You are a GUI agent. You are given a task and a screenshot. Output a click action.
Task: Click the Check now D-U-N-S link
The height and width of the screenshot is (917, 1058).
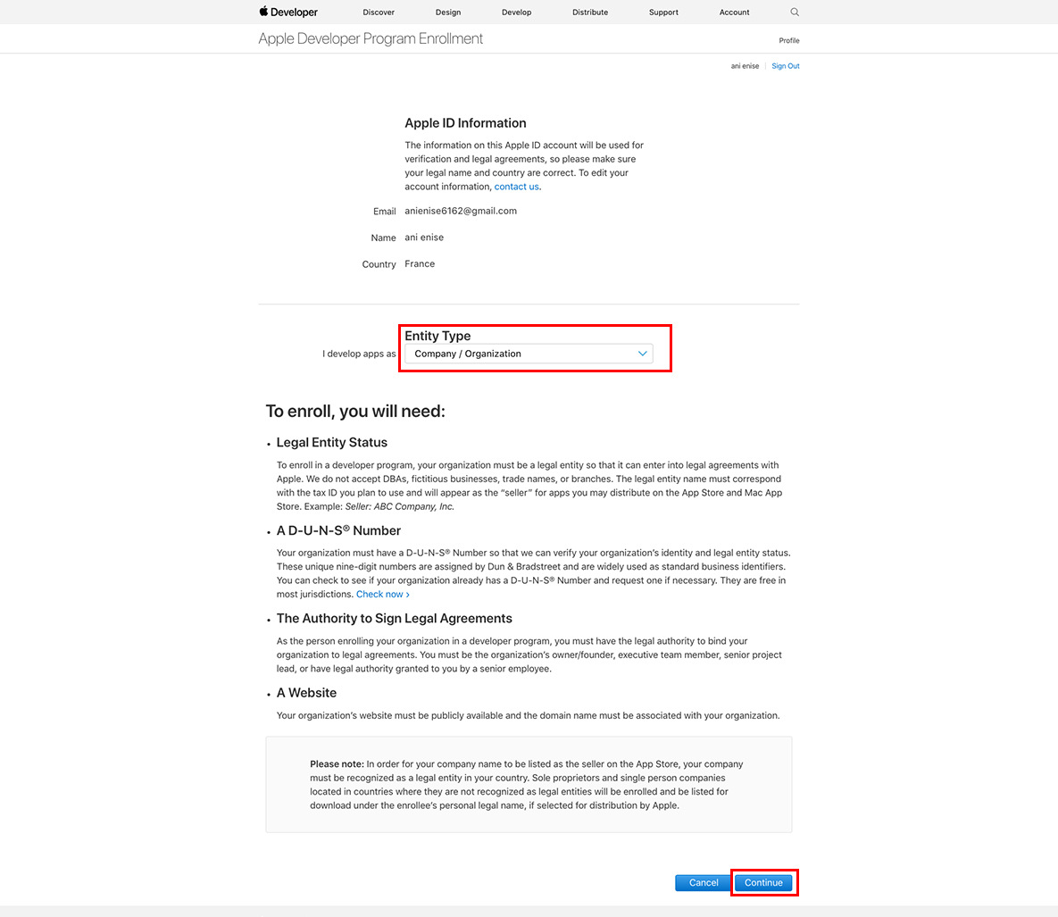383,595
